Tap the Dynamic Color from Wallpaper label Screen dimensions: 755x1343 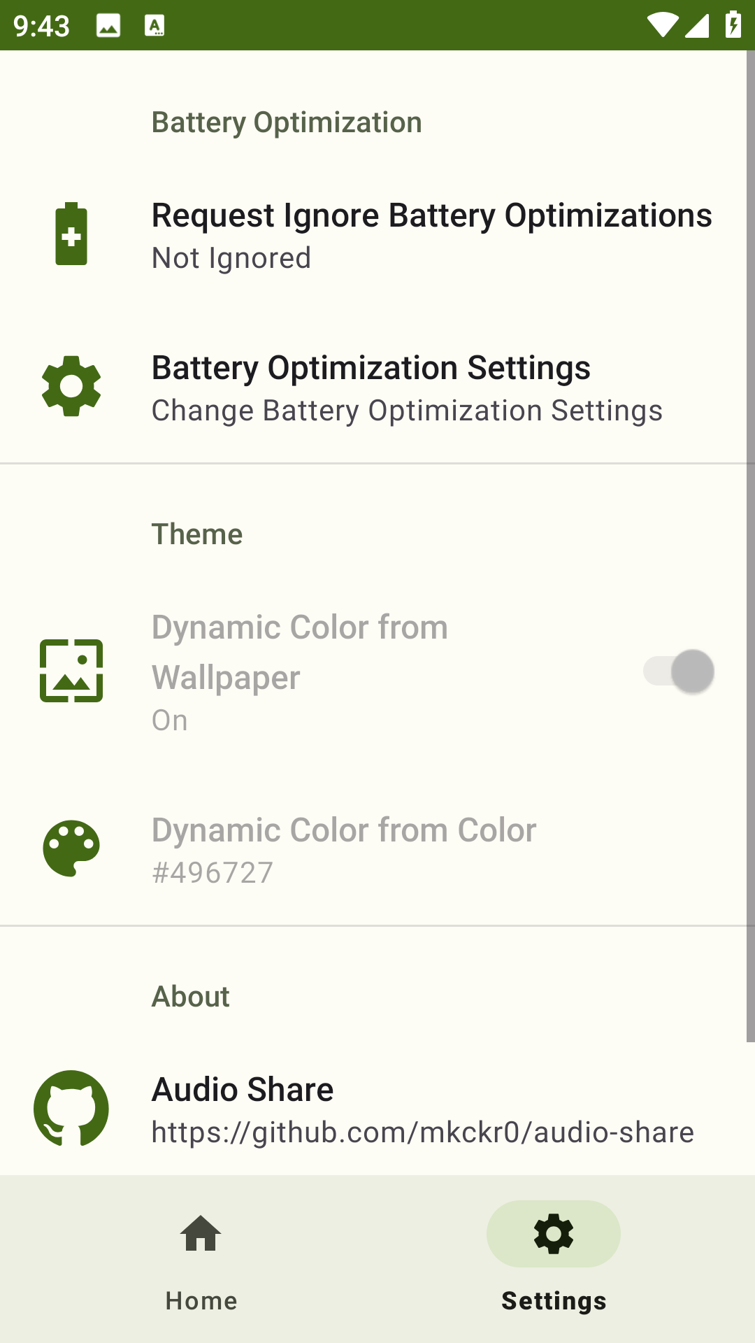[299, 652]
